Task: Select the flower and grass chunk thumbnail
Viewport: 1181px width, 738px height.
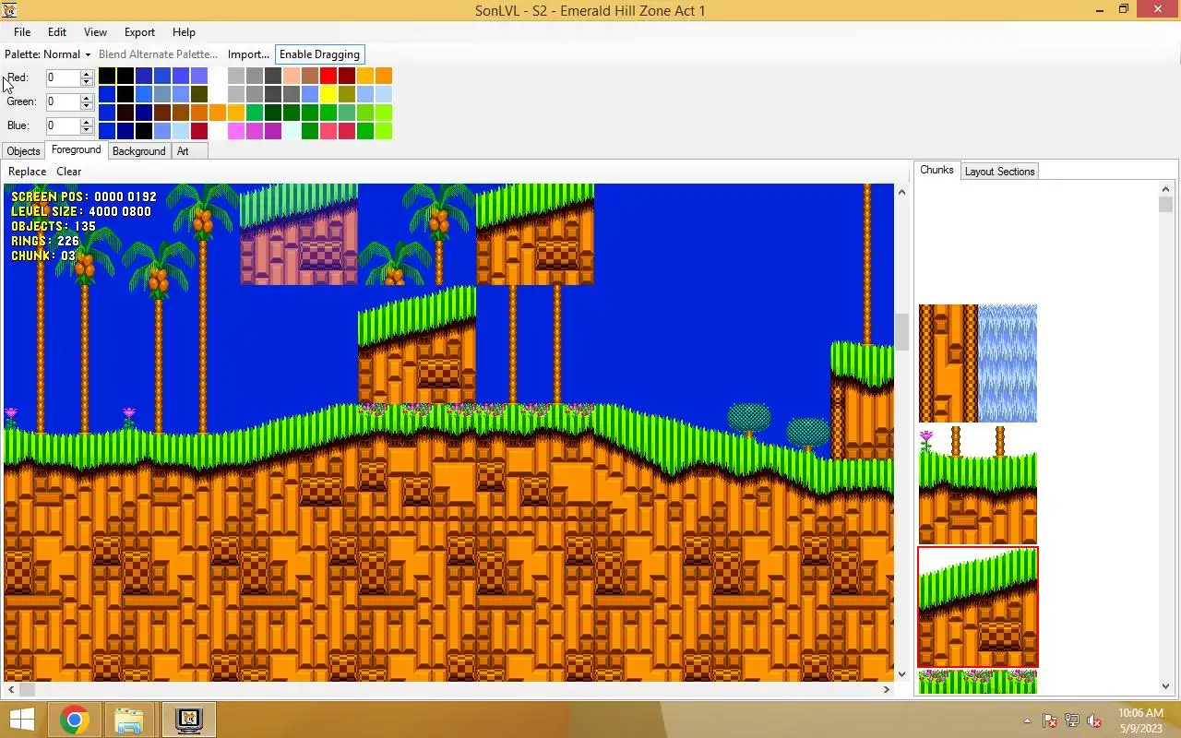Action: (978, 485)
